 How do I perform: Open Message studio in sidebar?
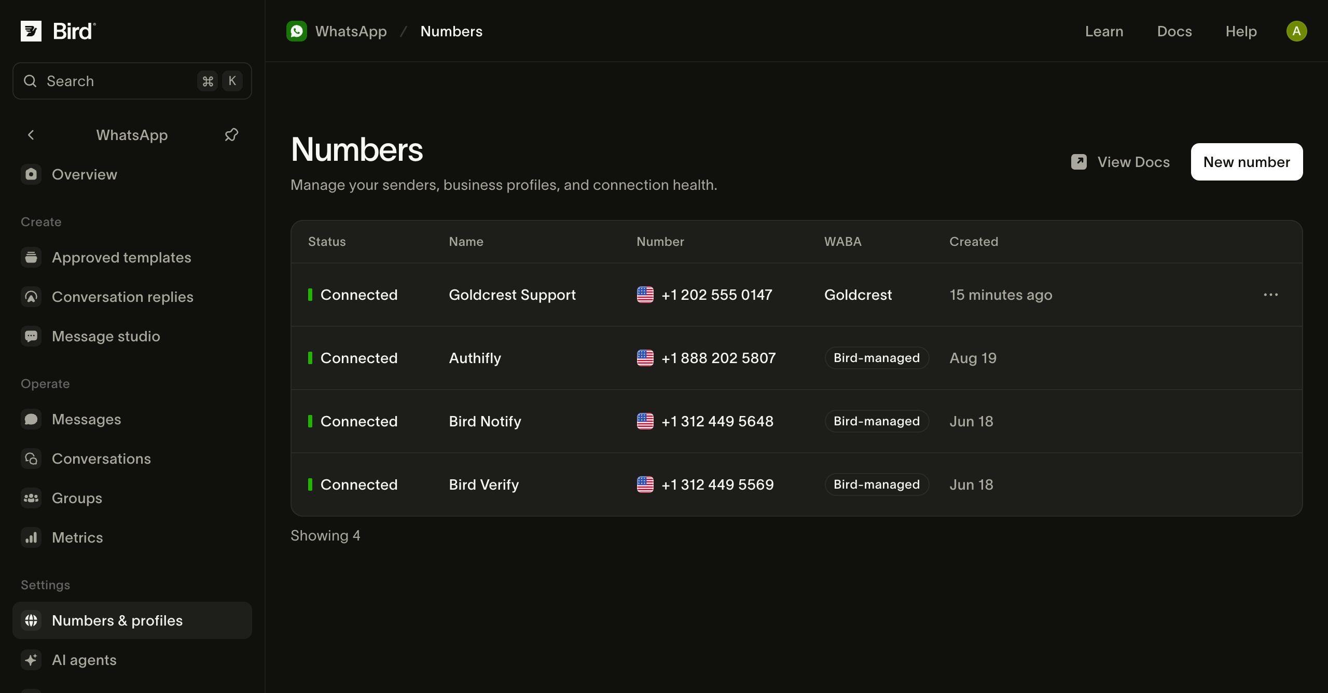[x=132, y=336]
